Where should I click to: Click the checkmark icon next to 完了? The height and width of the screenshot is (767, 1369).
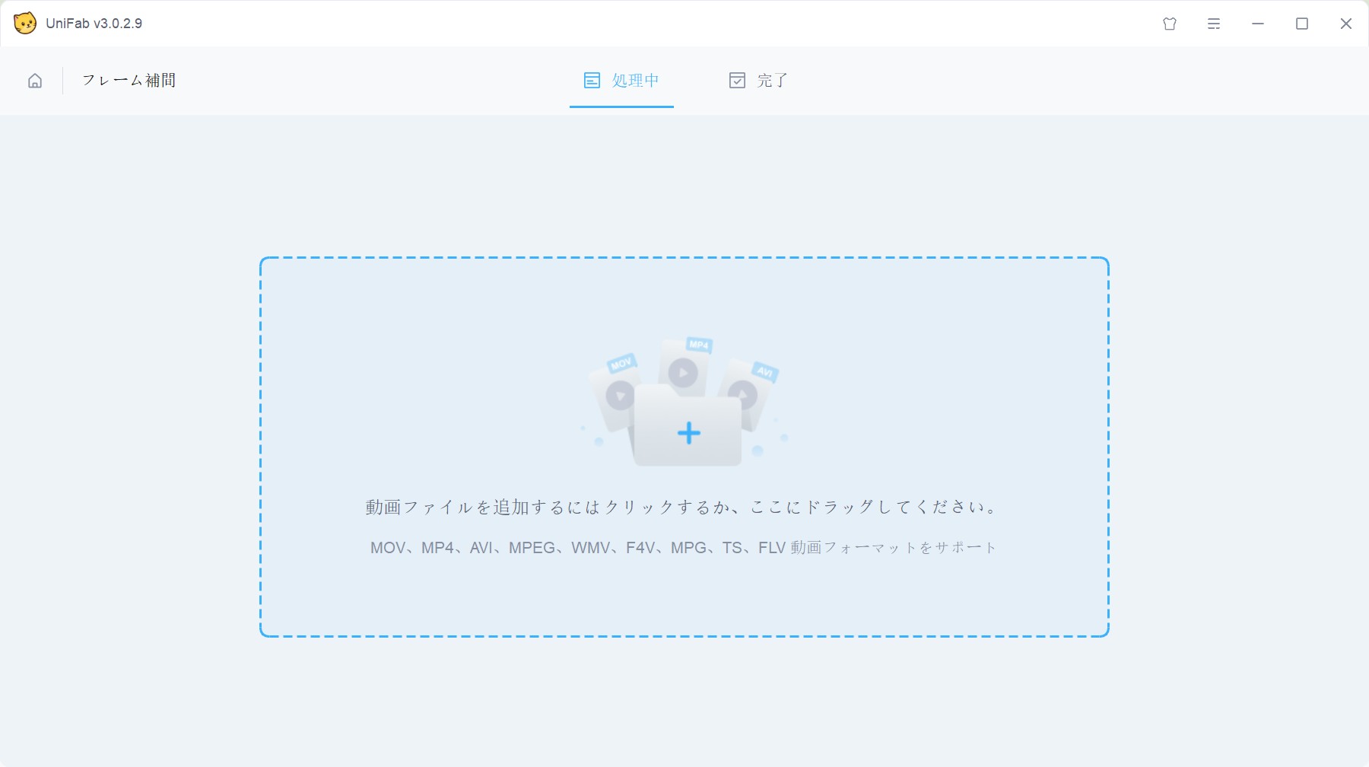pos(737,80)
